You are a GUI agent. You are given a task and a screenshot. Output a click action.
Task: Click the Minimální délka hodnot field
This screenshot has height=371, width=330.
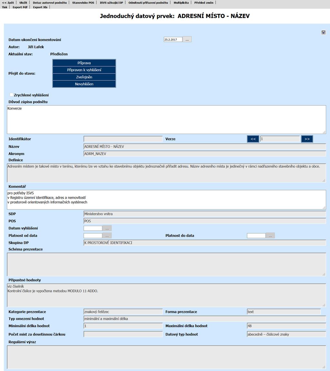(123, 326)
